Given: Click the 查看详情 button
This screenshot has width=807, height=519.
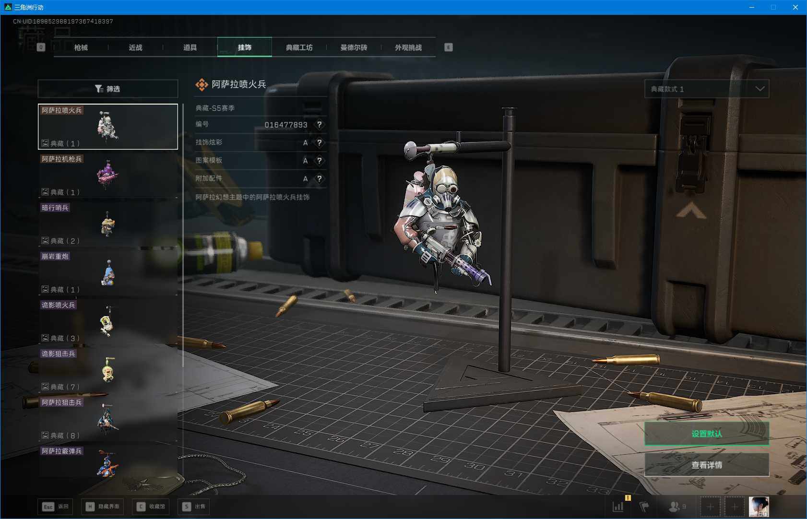Looking at the screenshot, I should pos(706,465).
